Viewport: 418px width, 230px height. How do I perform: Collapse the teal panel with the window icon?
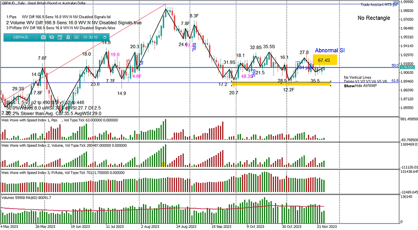tap(105, 38)
